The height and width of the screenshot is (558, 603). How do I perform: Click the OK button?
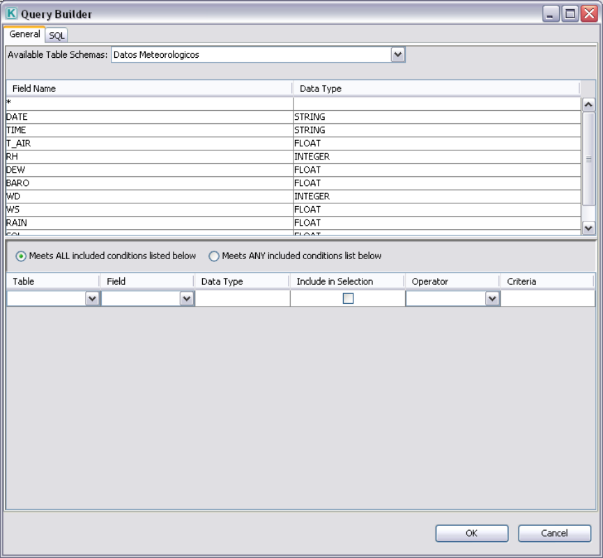pyautogui.click(x=472, y=534)
